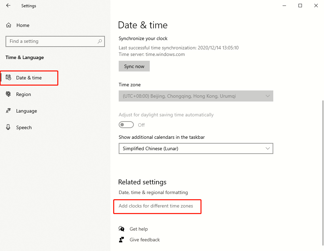Open Add clocks for different time zones
This screenshot has height=251, width=324.
[x=156, y=206]
